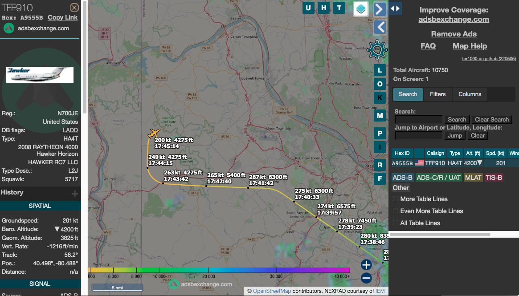Click the Jump button
The height and width of the screenshot is (296, 519).
(x=455, y=136)
